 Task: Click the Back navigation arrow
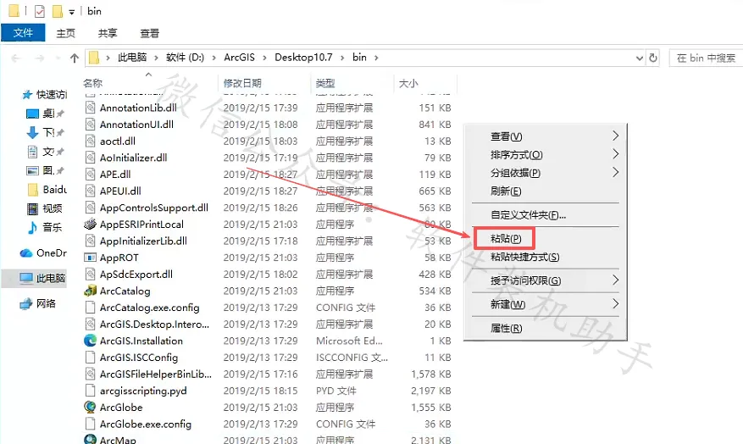click(15, 58)
